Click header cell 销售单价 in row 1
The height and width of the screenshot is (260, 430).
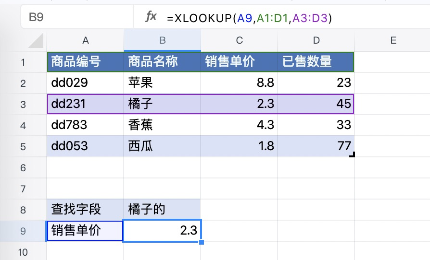point(239,62)
